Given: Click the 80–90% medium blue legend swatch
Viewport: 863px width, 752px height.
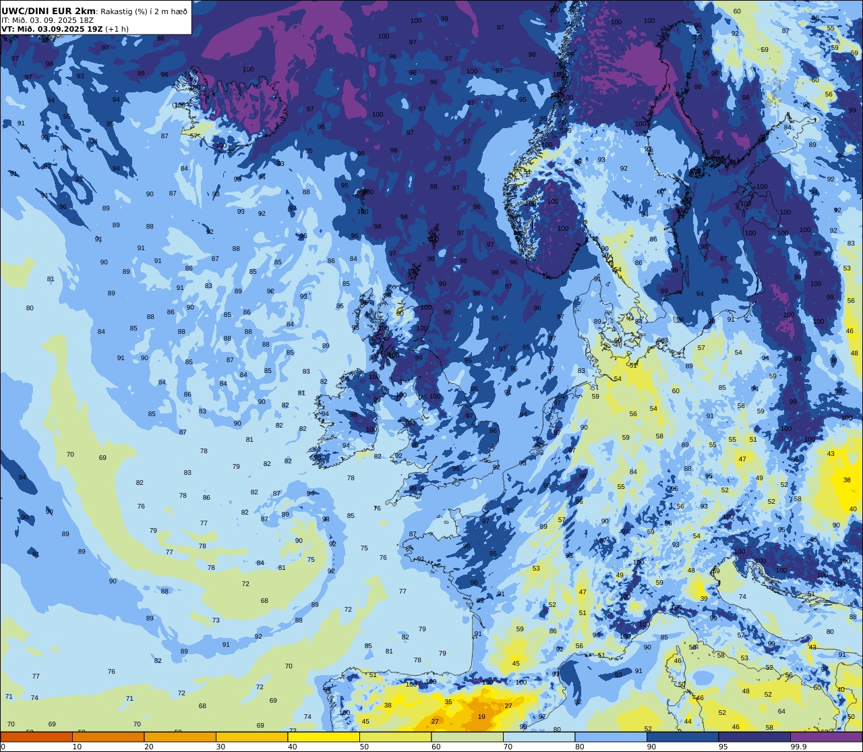Looking at the screenshot, I should pyautogui.click(x=611, y=736).
